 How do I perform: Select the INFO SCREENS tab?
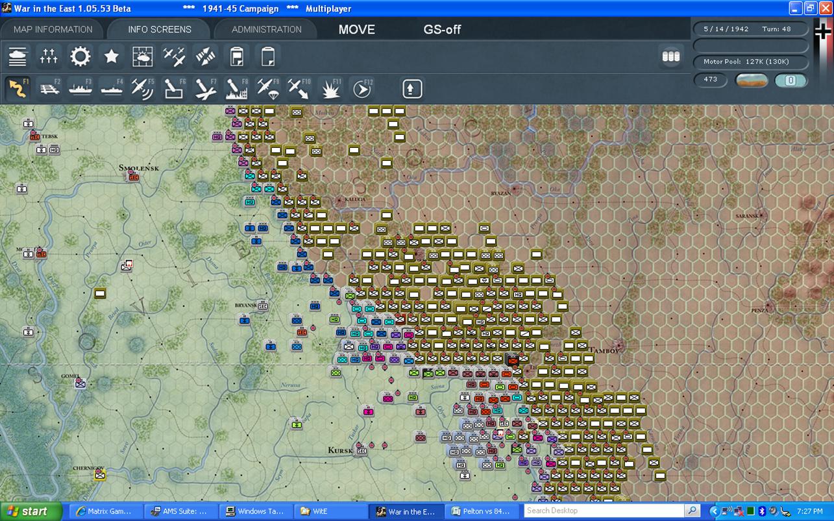pos(160,29)
